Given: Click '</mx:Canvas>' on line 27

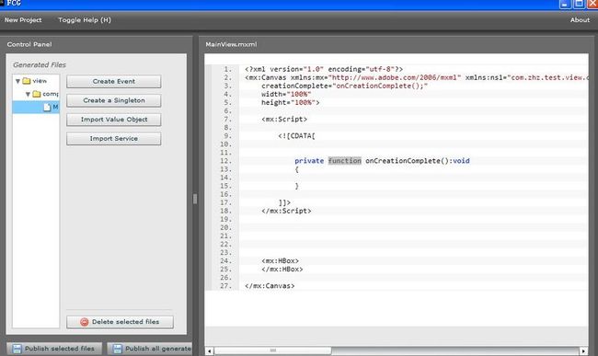Looking at the screenshot, I should [270, 285].
